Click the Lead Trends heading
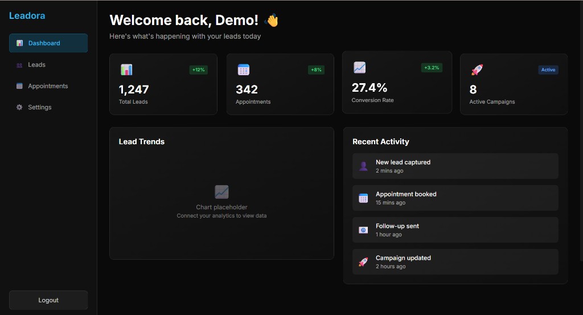The image size is (583, 315). (142, 142)
